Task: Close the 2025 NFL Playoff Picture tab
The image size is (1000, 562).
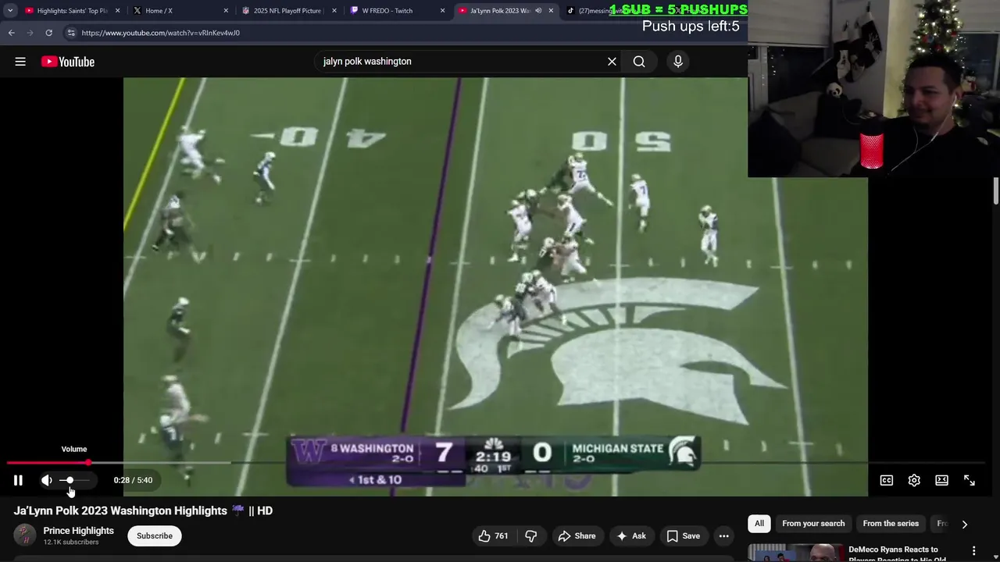Action: [334, 11]
